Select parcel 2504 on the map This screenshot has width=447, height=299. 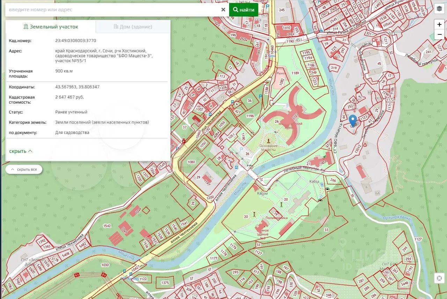[243, 39]
